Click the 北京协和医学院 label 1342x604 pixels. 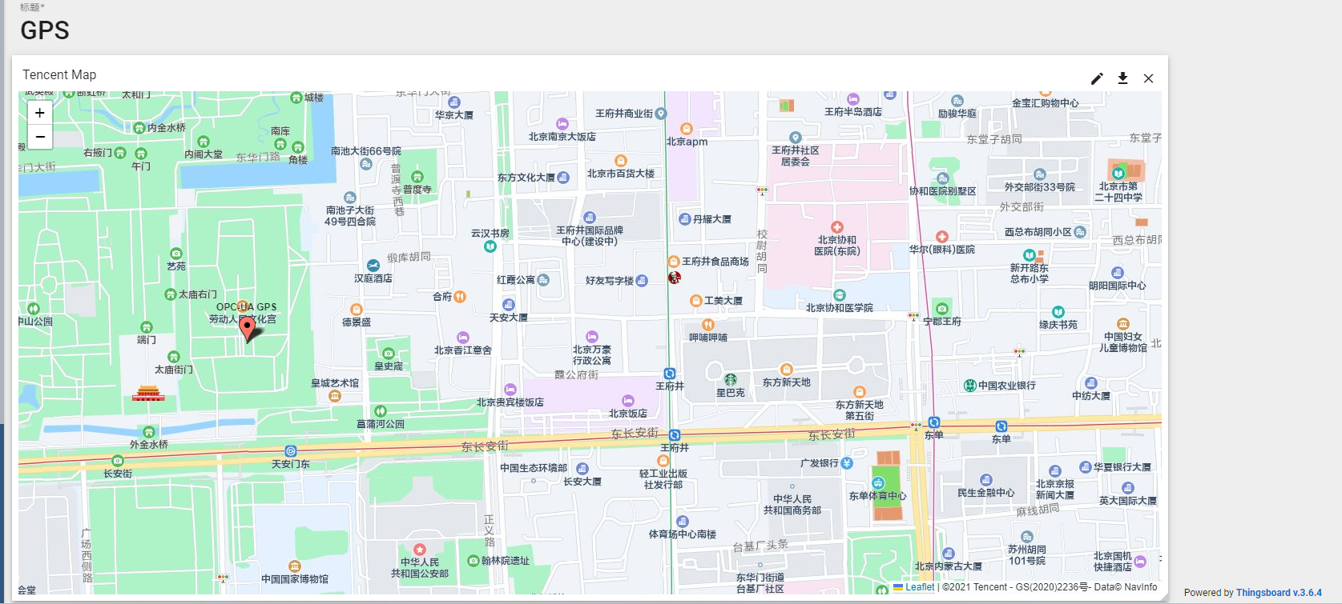point(840,308)
